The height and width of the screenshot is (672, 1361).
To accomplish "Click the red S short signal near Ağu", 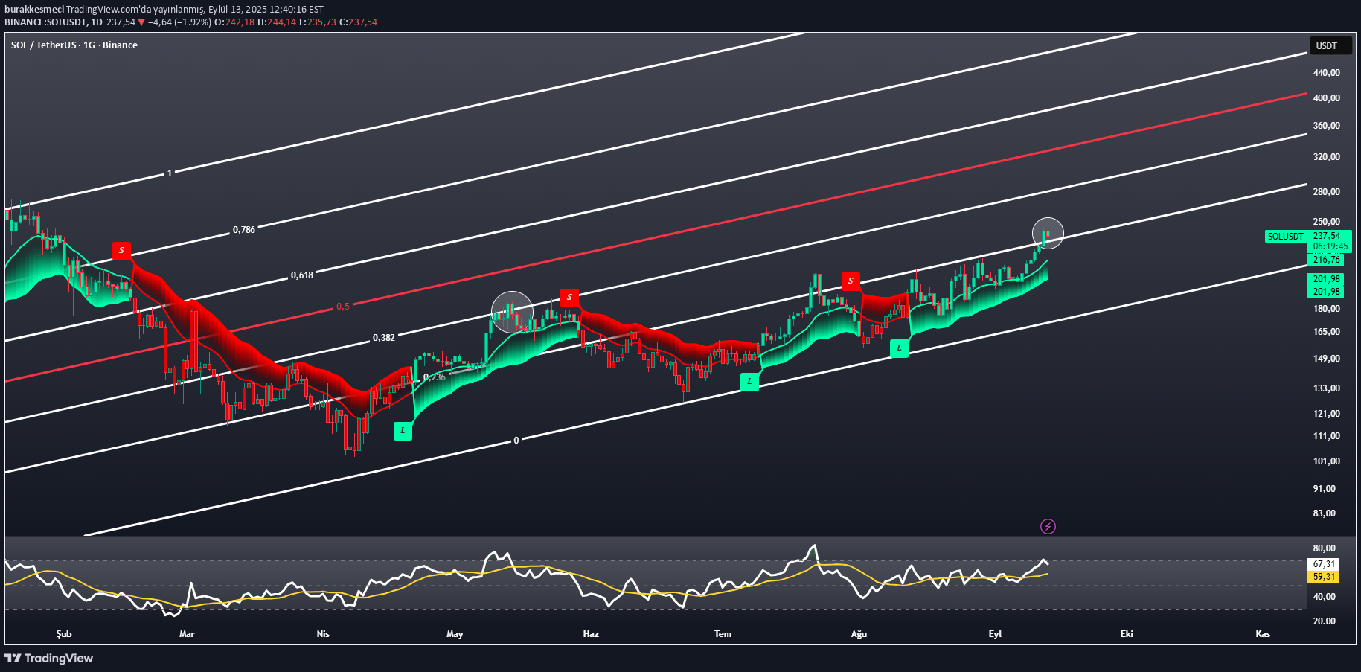I will click(x=851, y=281).
